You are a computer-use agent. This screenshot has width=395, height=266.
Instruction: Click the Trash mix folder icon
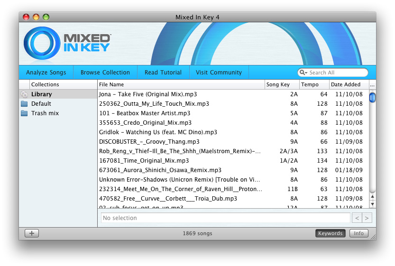(x=24, y=113)
